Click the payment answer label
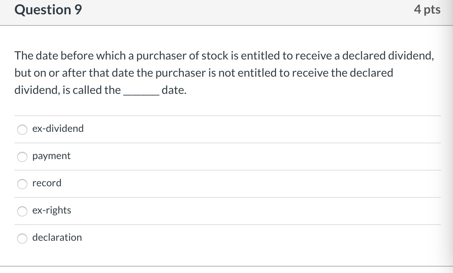Screen dimensions: 453x273 point(51,156)
